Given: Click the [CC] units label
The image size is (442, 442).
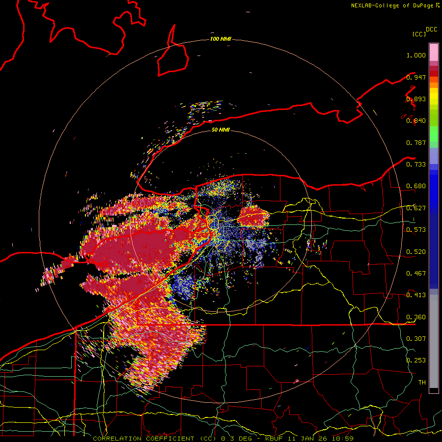Looking at the screenshot, I should tap(418, 34).
